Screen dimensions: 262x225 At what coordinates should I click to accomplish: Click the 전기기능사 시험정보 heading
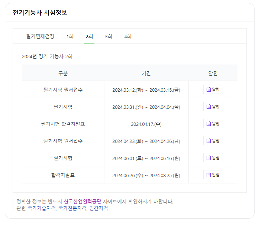pos(40,13)
